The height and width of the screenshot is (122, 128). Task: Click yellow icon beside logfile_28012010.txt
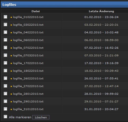pyautogui.click(x=11, y=94)
